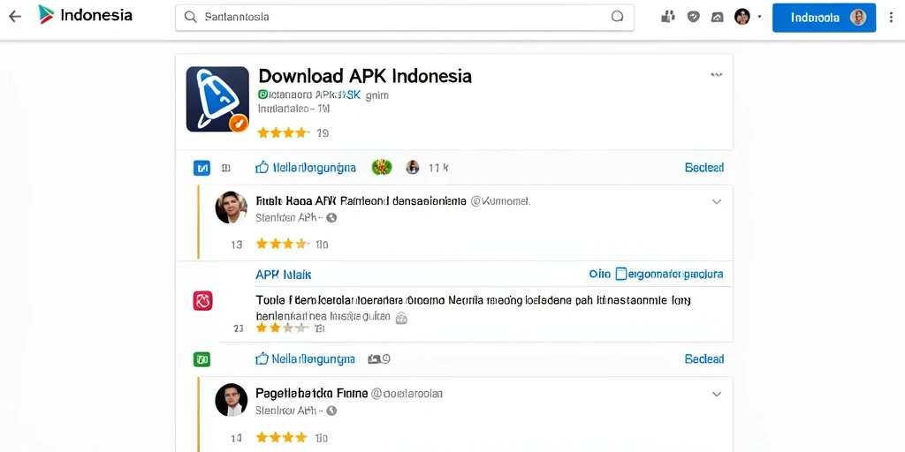Click the first Becleed link

coord(703,168)
